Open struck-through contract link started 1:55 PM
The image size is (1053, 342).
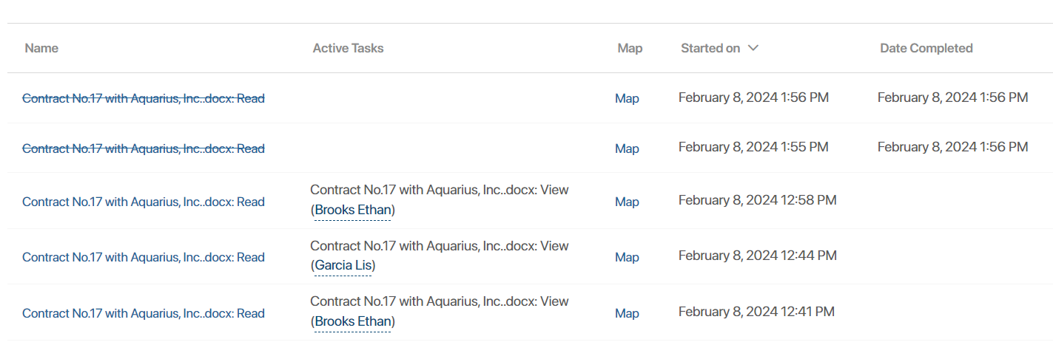pyautogui.click(x=144, y=148)
